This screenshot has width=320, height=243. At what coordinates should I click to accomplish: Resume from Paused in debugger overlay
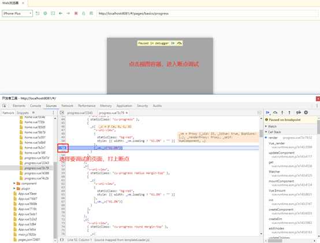pos(173,43)
